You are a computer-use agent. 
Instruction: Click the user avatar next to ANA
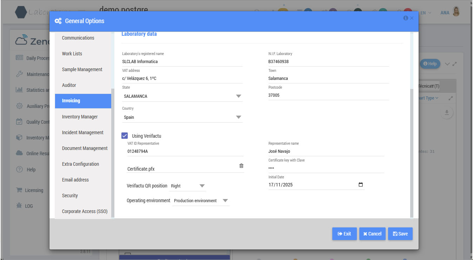[456, 12]
